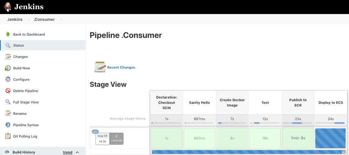Screen dimensions: 349x155
Task: Click the Deploy to ECS column header
Action: point(330,102)
